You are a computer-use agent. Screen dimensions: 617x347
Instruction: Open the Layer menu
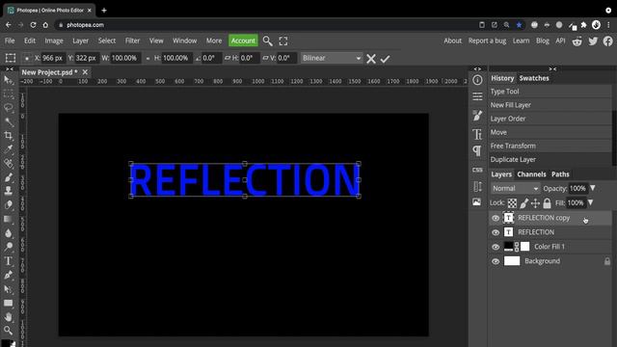pyautogui.click(x=80, y=40)
